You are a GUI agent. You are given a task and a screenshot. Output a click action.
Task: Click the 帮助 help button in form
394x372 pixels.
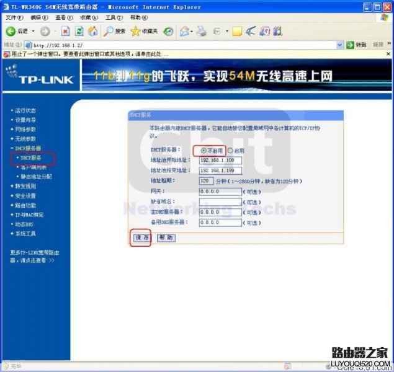(166, 237)
